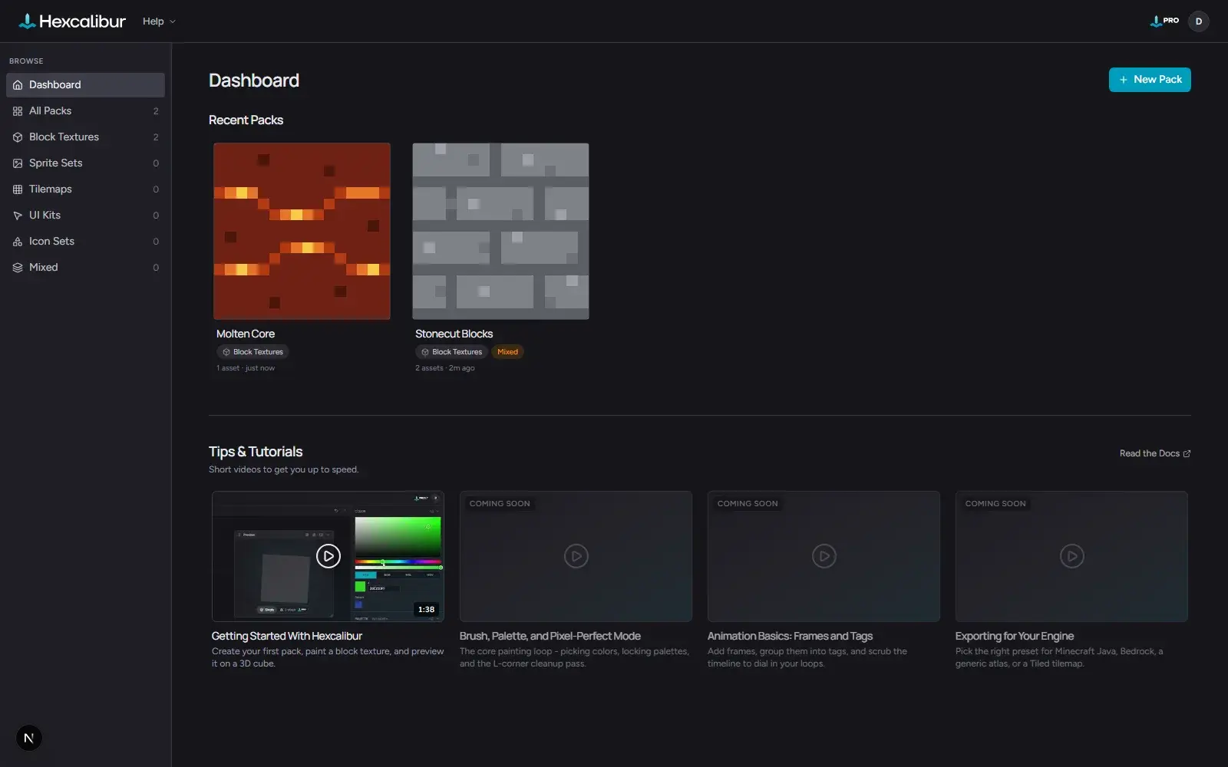Image resolution: width=1228 pixels, height=767 pixels.
Task: Select the Mixed layers icon in sidebar
Action: click(x=18, y=268)
